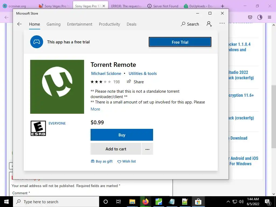
Task: Open the Deals tab
Action: 132,24
